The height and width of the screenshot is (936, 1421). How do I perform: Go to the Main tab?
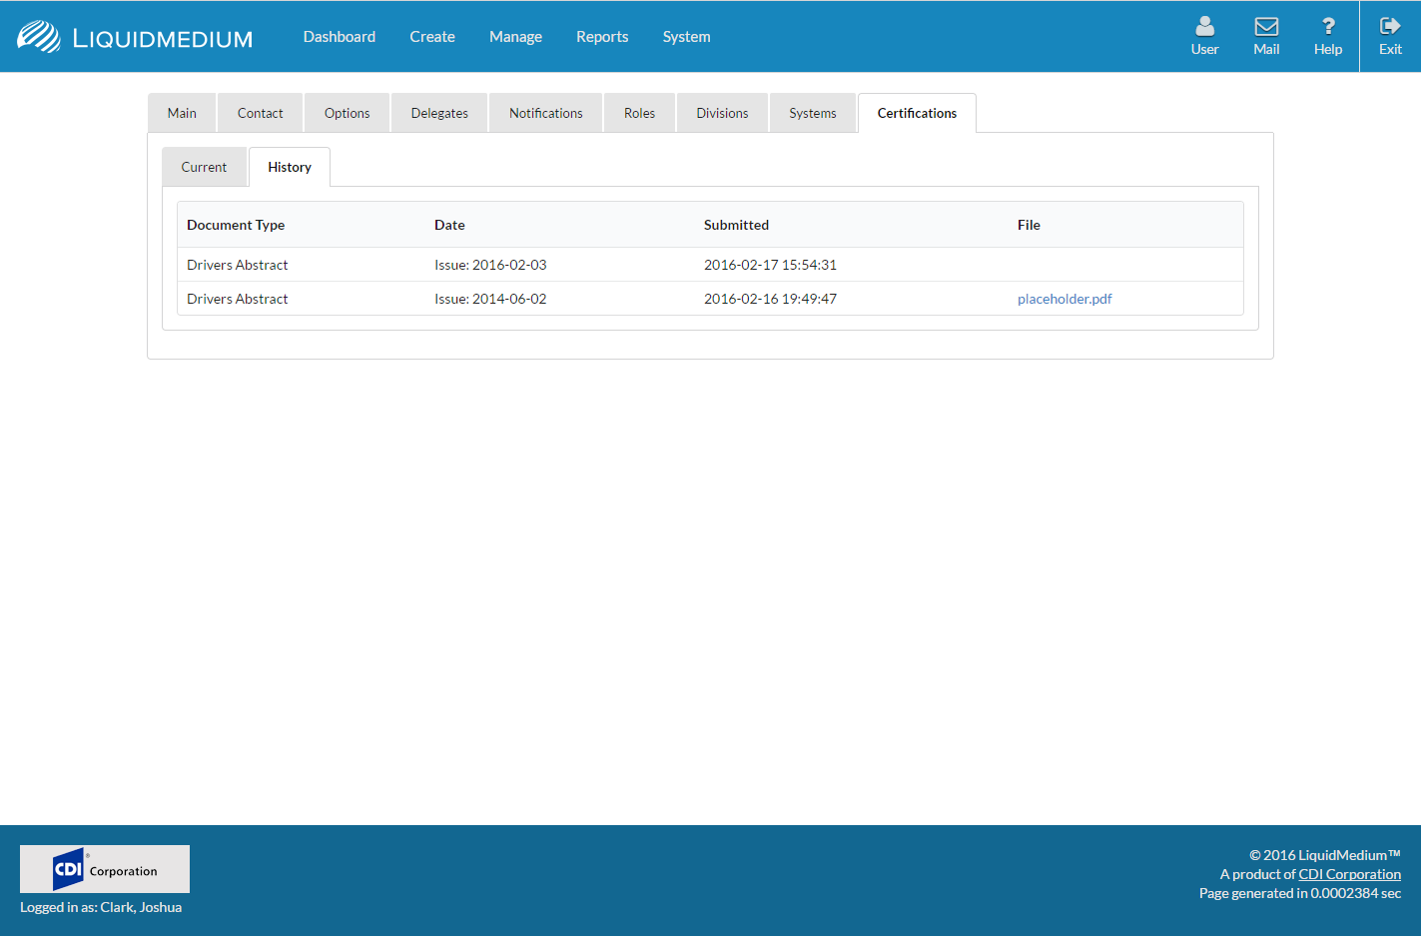click(182, 114)
